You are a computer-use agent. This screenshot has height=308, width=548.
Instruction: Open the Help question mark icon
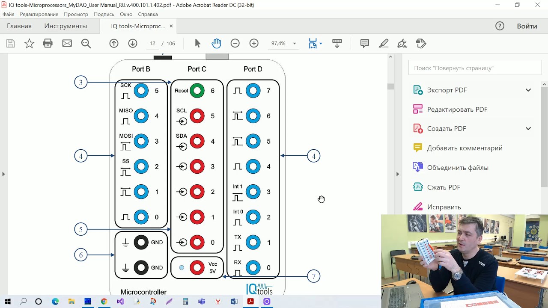point(500,26)
